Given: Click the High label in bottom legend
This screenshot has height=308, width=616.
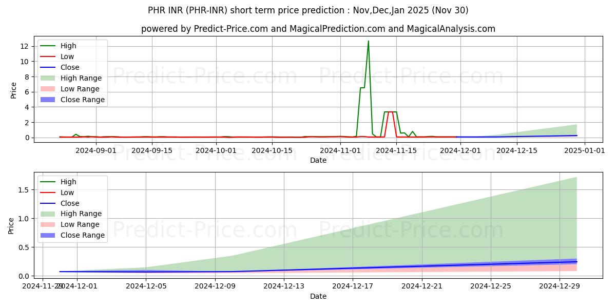Looking at the screenshot, I should coord(68,182).
